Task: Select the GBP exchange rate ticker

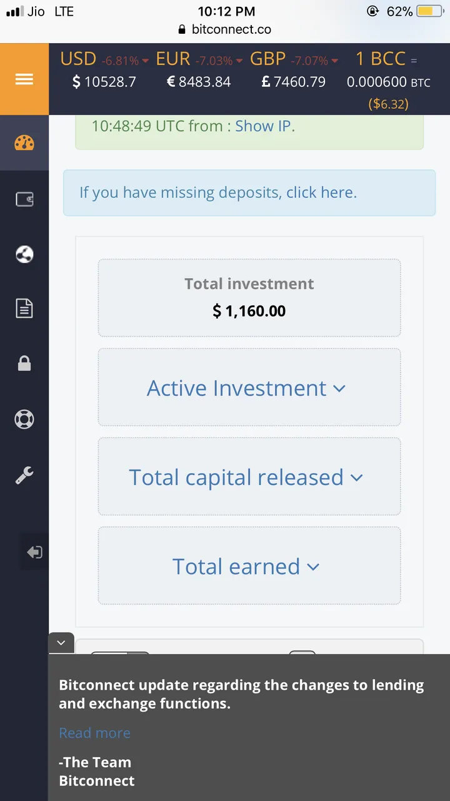Action: coord(294,70)
